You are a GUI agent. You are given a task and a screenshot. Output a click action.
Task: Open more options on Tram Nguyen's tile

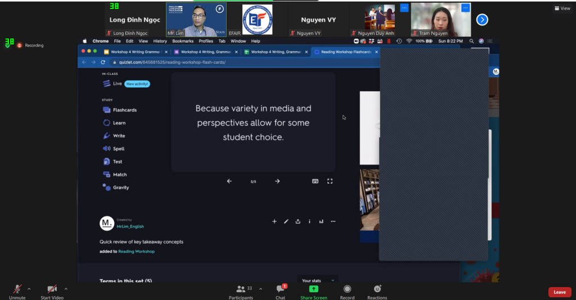click(465, 8)
